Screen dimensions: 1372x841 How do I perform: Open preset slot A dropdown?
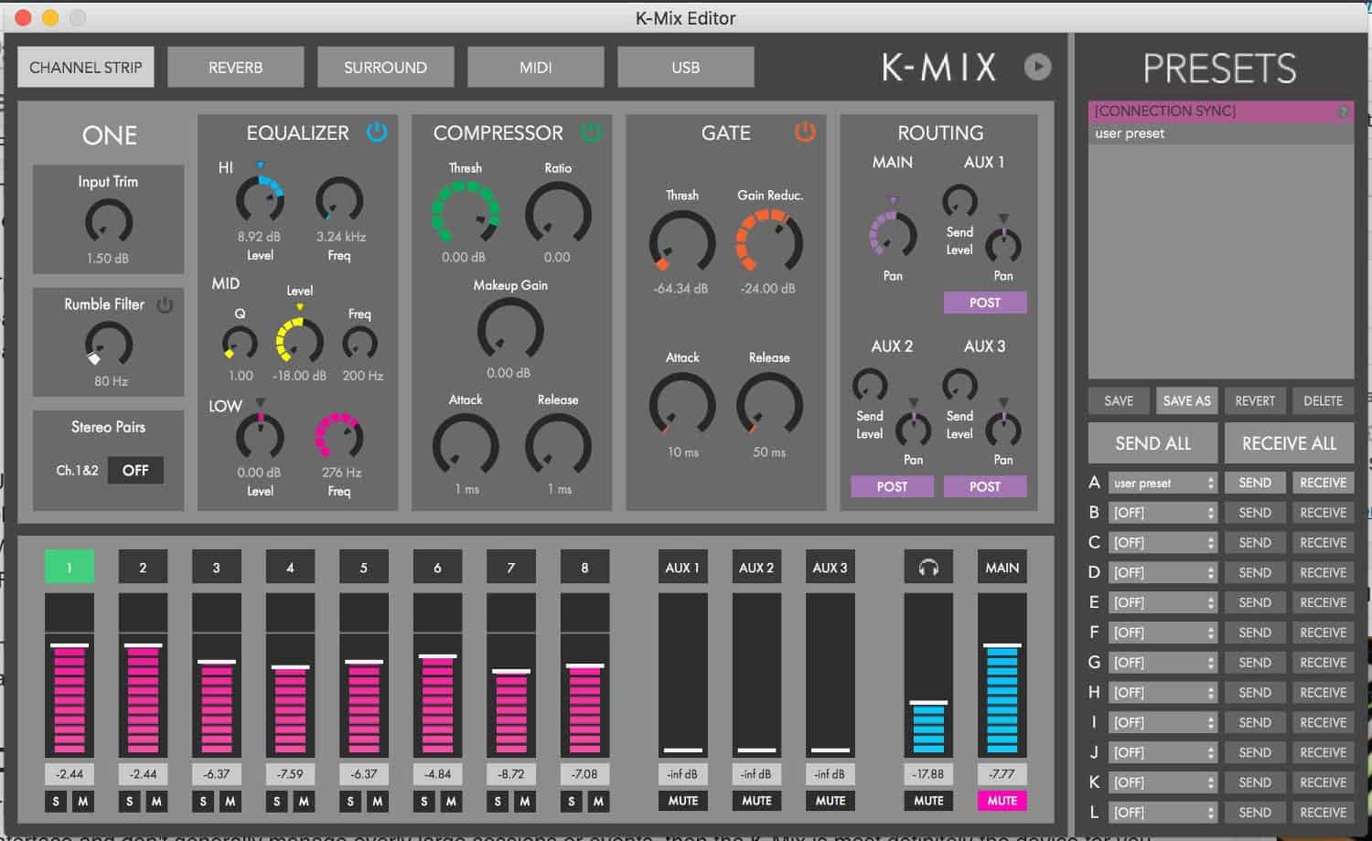(1163, 483)
